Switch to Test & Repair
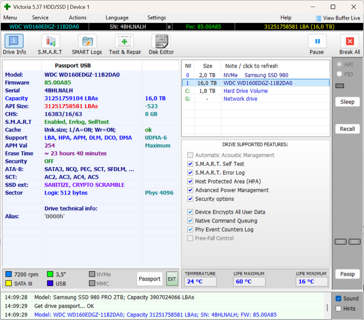This screenshot has height=320, width=364. pyautogui.click(x=125, y=44)
